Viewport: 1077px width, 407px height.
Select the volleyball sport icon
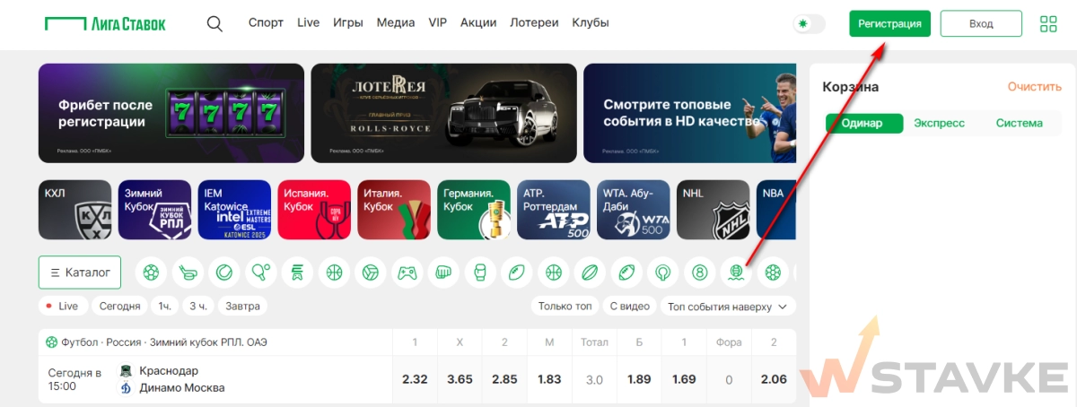[371, 271]
